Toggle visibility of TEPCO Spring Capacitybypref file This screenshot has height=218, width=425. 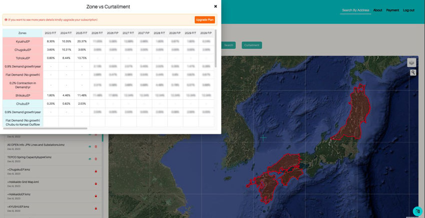pyautogui.click(x=90, y=159)
